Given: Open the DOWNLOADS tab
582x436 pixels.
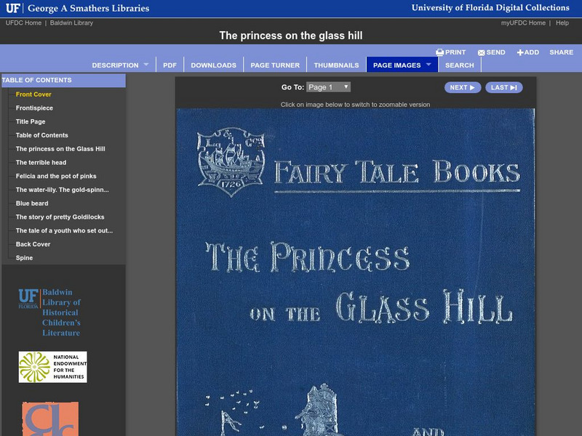Looking at the screenshot, I should tap(213, 65).
